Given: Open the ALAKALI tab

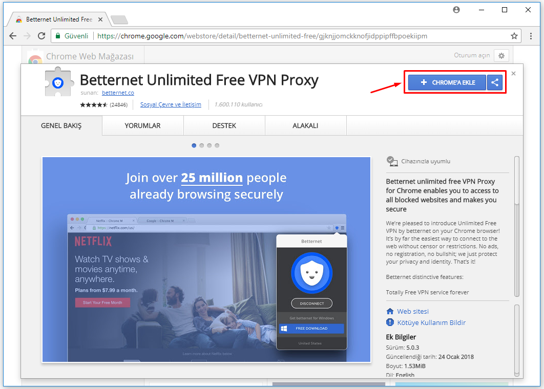Looking at the screenshot, I should point(305,125).
